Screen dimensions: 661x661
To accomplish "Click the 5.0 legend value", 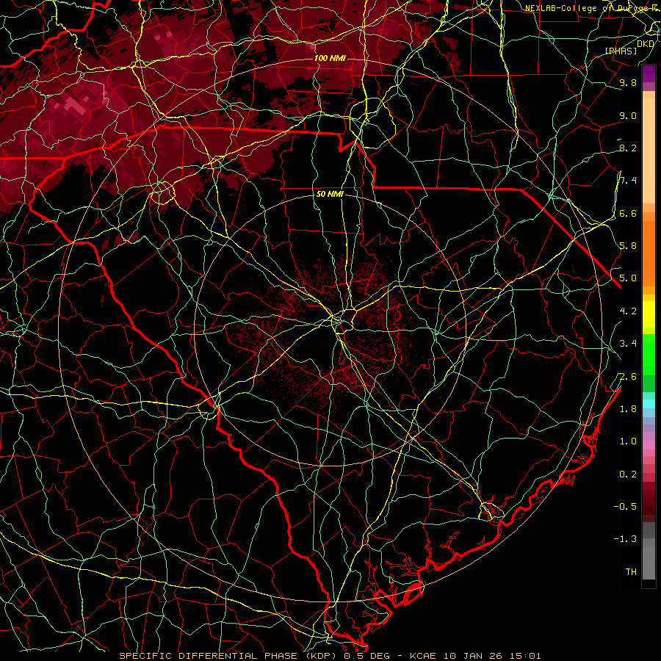I will pos(628,278).
